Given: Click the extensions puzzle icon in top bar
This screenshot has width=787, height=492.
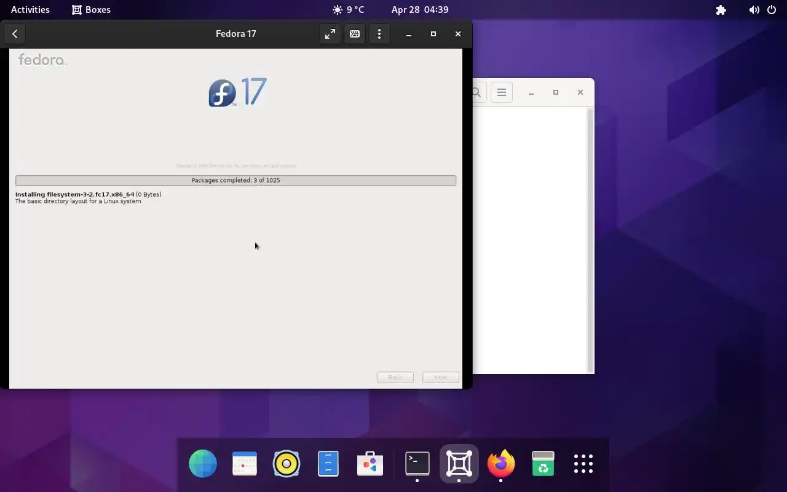Looking at the screenshot, I should click(x=721, y=10).
